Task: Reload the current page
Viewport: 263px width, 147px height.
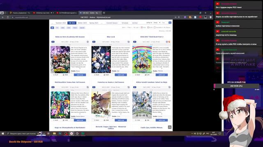Action: tap(8, 17)
